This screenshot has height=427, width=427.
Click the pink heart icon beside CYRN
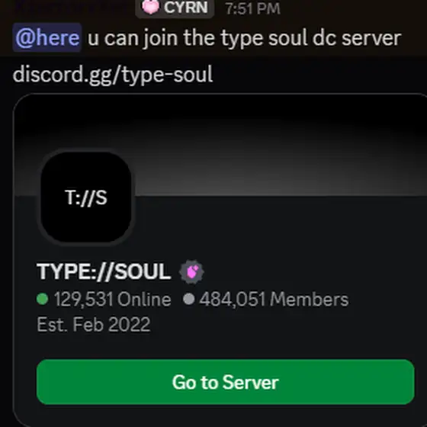pyautogui.click(x=150, y=7)
